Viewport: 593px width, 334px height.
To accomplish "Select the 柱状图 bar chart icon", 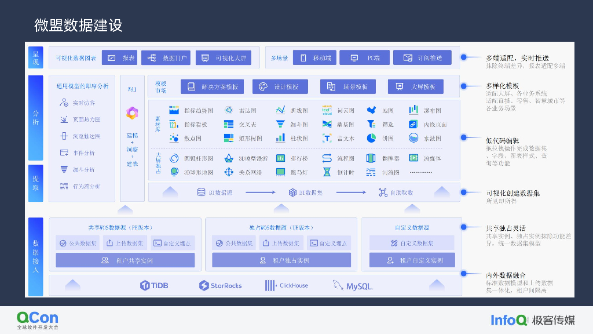I will pyautogui.click(x=280, y=138).
